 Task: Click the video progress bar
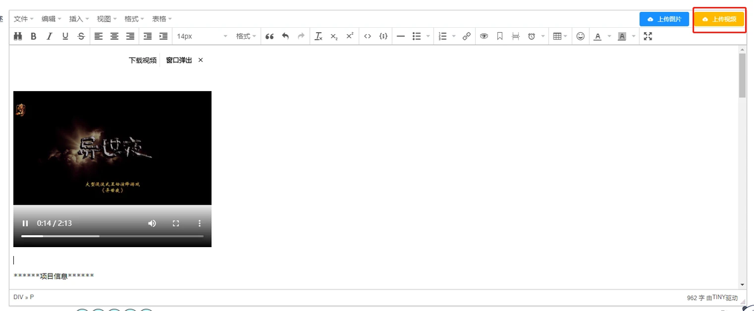[x=112, y=236]
